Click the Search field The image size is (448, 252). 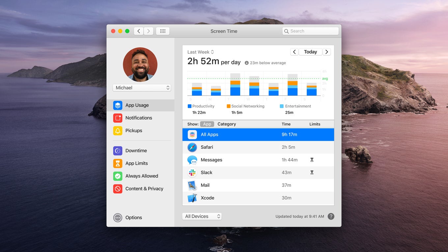coord(310,31)
